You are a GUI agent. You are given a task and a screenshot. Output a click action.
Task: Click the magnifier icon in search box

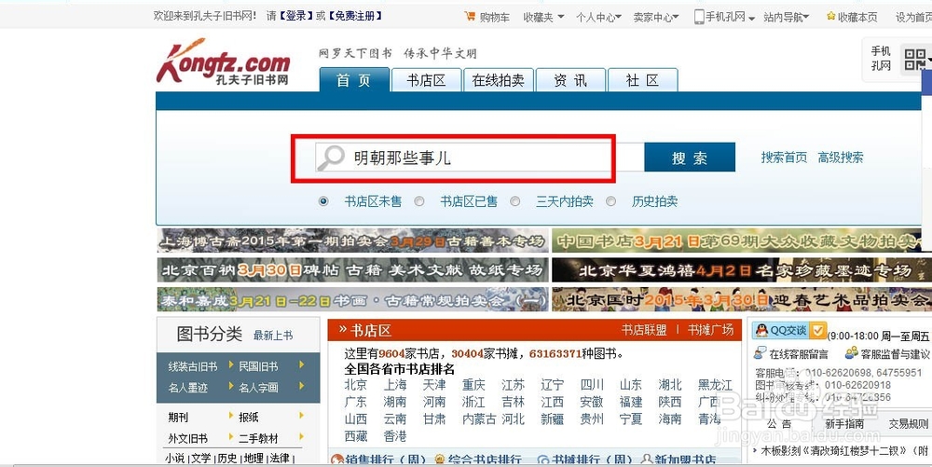331,158
